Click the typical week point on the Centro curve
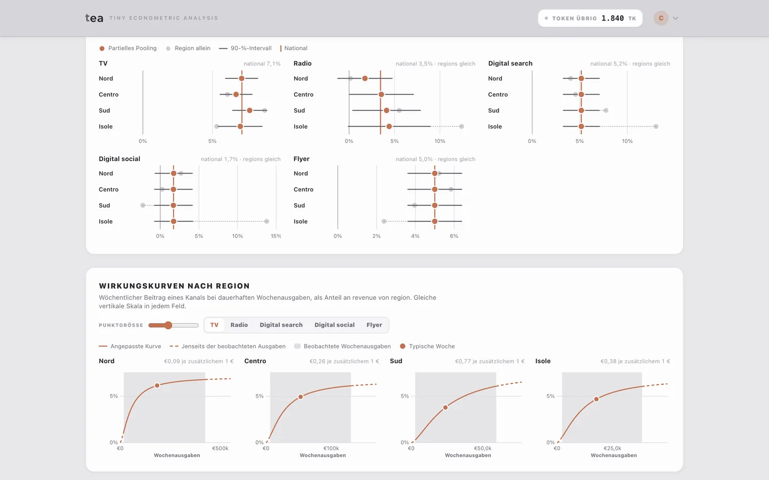This screenshot has width=769, height=480. coord(301,397)
